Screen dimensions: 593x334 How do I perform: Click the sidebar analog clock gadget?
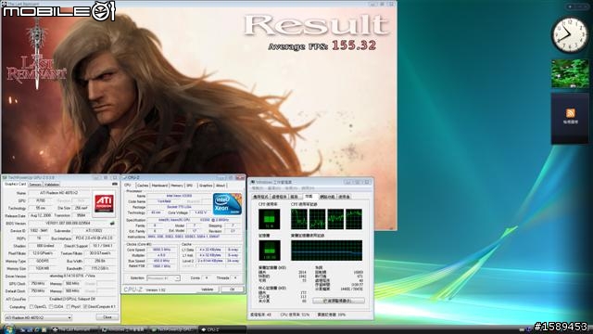[569, 35]
